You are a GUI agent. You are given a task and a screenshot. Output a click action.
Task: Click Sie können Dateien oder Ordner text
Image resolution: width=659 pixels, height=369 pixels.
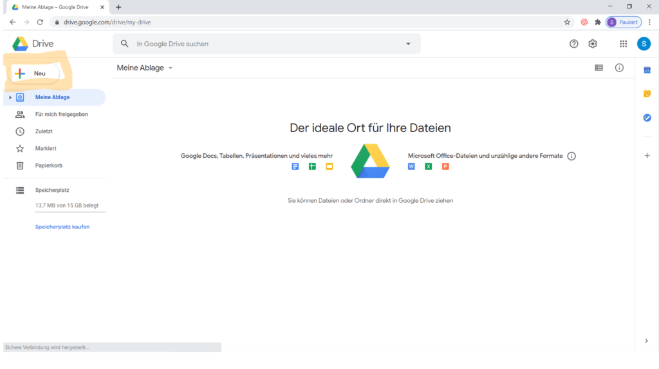370,201
